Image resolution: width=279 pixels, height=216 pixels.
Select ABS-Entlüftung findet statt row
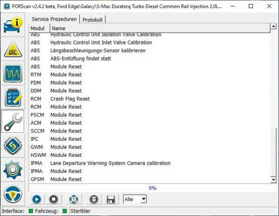pos(150,58)
